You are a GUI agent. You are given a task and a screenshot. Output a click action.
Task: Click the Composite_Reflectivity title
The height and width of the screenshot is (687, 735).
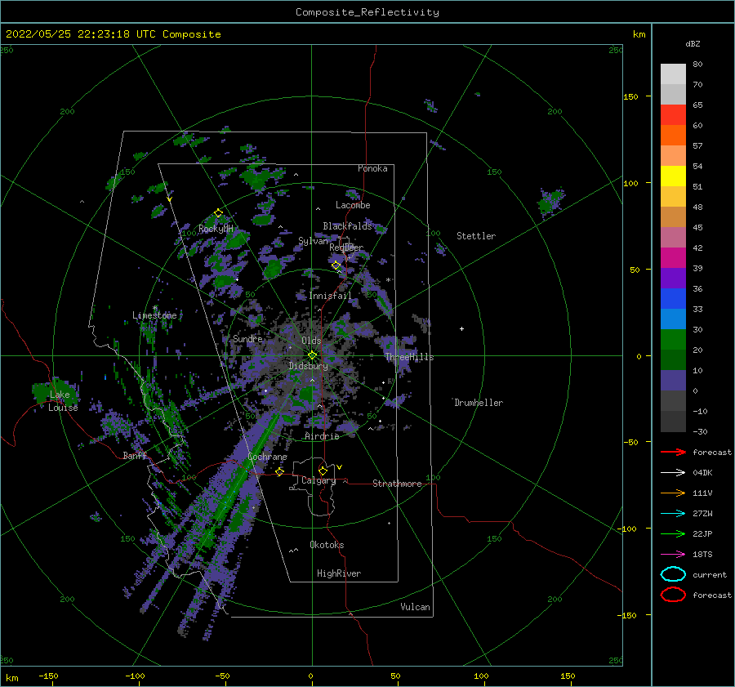367,12
